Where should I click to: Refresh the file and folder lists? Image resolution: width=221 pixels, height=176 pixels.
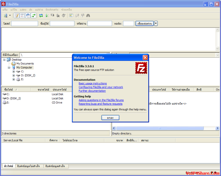tap(41, 16)
